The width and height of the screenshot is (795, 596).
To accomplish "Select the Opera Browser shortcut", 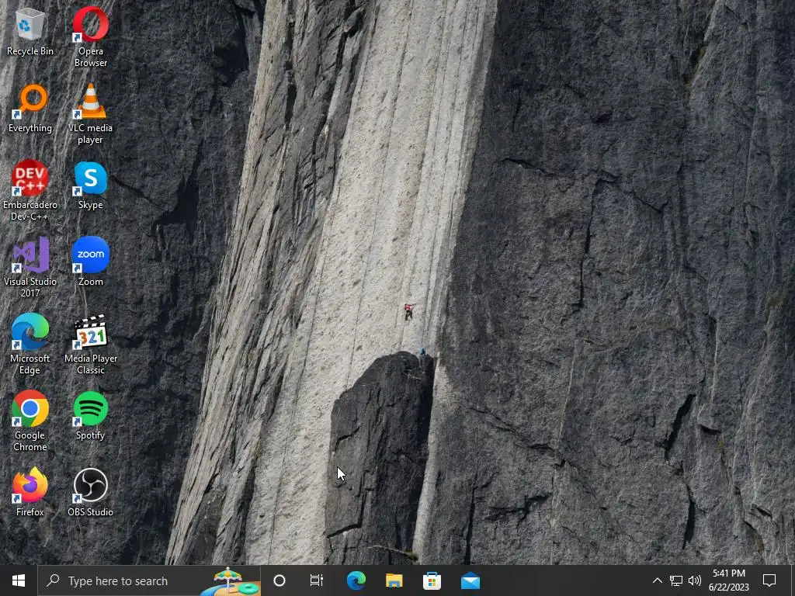I will 91,37.
